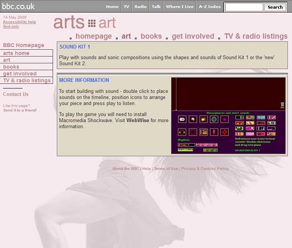Click the MORE INFORMATION heading
The image size is (292, 248).
(84, 80)
